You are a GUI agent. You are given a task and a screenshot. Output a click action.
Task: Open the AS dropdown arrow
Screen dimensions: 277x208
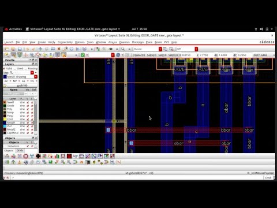click(x=28, y=81)
